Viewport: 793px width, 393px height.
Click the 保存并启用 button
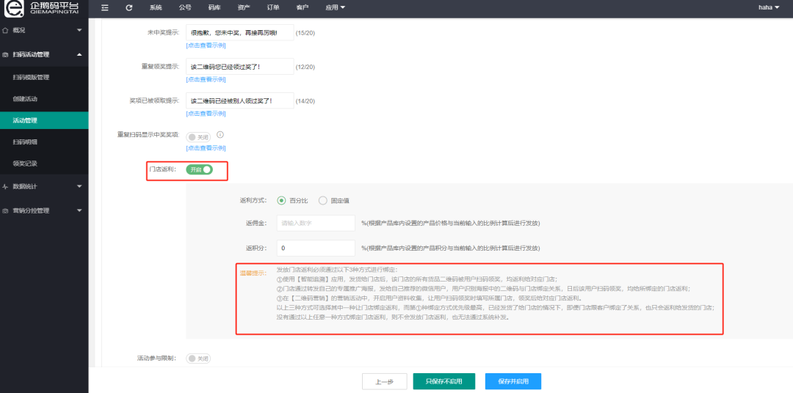click(513, 381)
